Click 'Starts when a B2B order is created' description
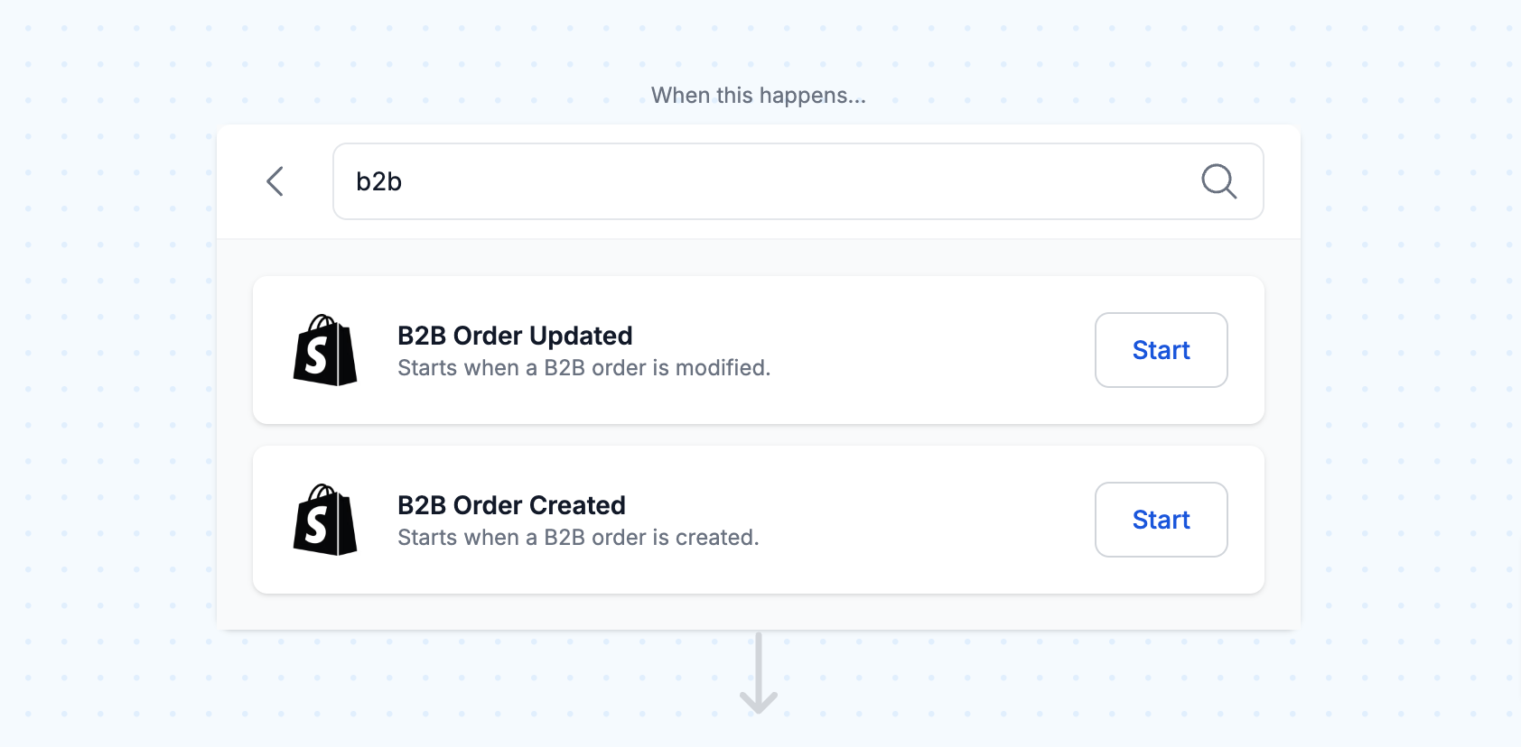 [x=578, y=538]
